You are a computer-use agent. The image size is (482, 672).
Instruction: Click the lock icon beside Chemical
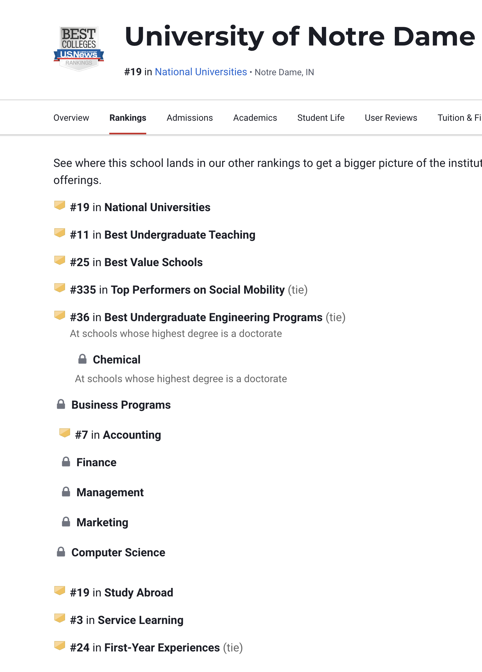pos(82,359)
